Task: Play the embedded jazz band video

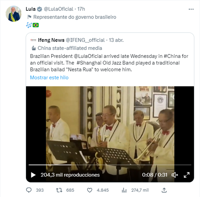Action: pyautogui.click(x=33, y=175)
